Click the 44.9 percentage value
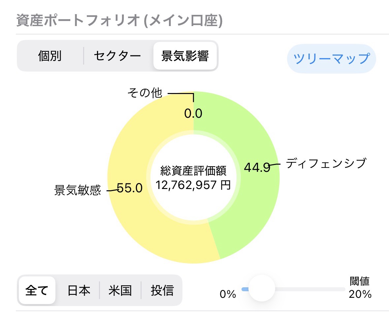The height and width of the screenshot is (312, 389). point(256,168)
